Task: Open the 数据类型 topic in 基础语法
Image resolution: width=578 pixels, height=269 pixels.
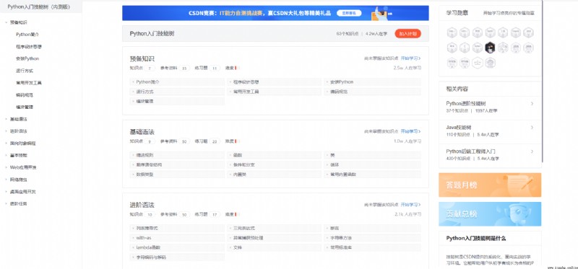Action: coord(177,175)
